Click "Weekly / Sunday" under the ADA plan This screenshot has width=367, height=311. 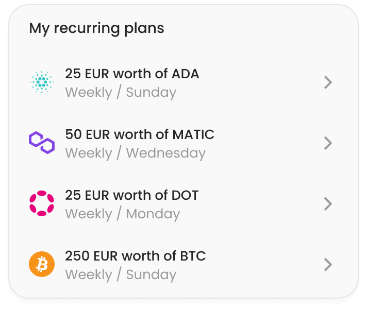pyautogui.click(x=121, y=93)
